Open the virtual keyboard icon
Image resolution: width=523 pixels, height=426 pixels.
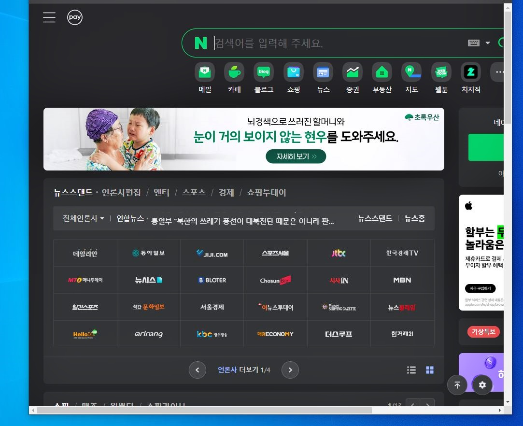473,43
